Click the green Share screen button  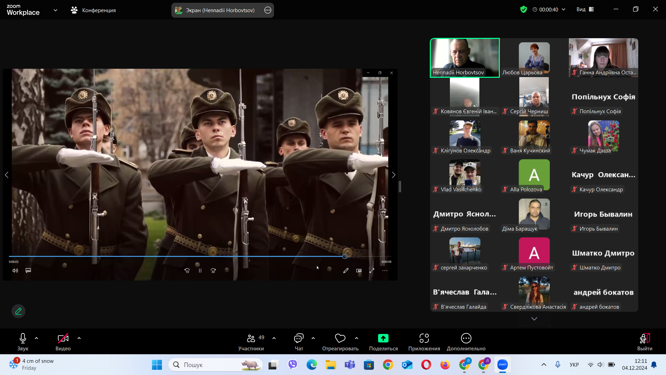tap(383, 338)
